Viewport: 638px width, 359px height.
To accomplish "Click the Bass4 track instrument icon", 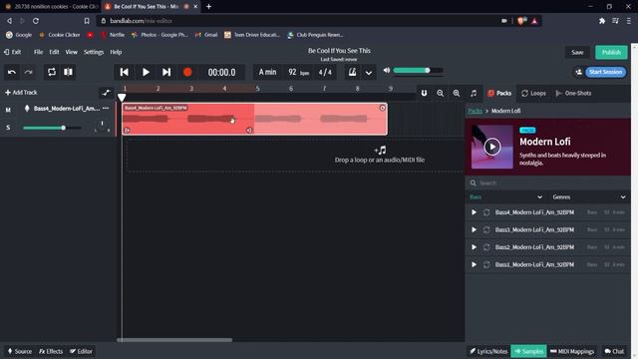I will click(27, 109).
